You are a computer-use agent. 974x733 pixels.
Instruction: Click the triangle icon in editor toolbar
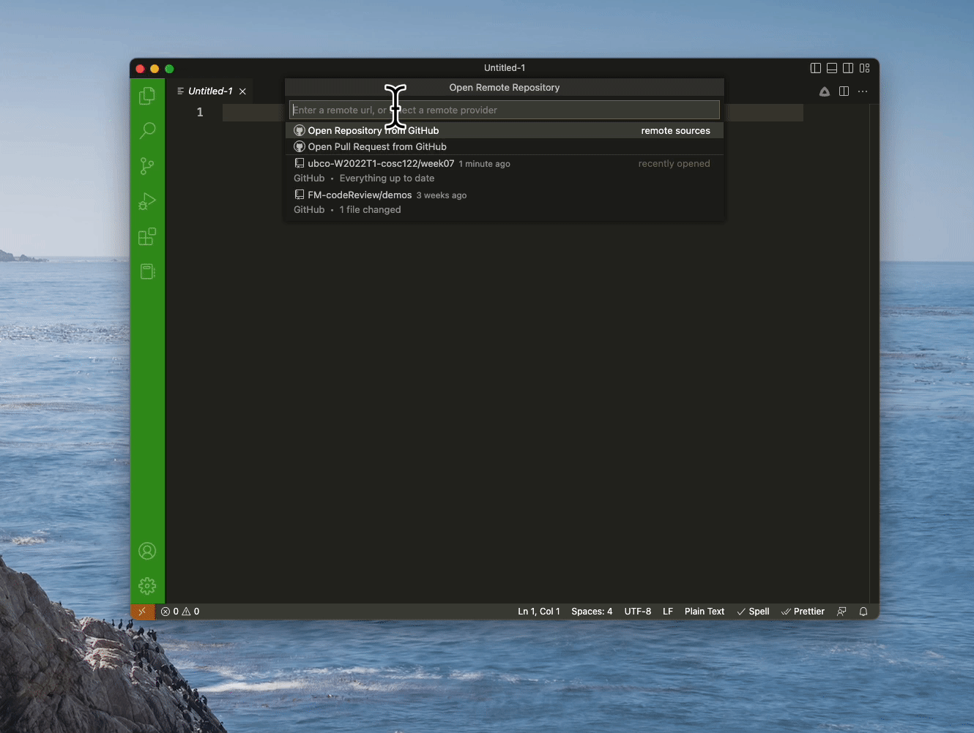825,91
